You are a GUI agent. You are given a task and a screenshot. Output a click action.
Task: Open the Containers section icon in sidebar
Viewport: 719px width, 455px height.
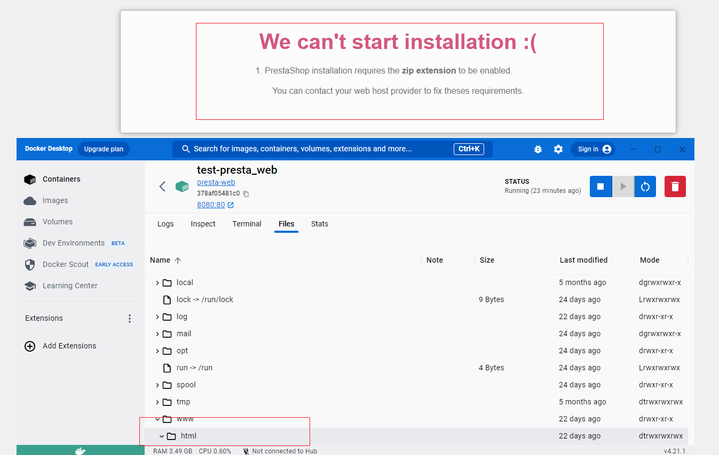pyautogui.click(x=30, y=180)
